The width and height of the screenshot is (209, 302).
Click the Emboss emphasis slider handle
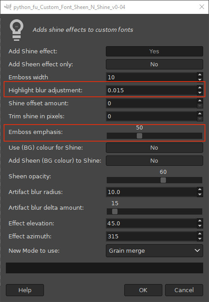139,136
